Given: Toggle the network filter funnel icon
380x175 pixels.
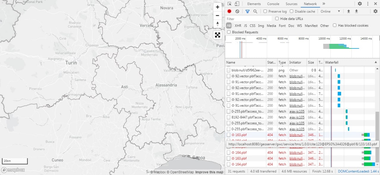Looking at the screenshot, I should [x=248, y=11].
